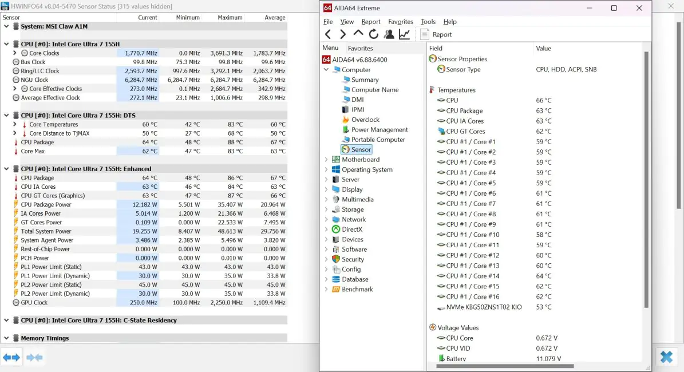Expand the Benchmark tree node
Screen dimensions: 684x372
[x=326, y=290]
